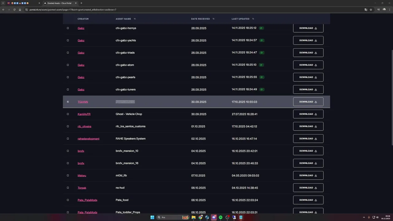Open the Torpak creator link
This screenshot has width=393, height=221.
pyautogui.click(x=82, y=188)
